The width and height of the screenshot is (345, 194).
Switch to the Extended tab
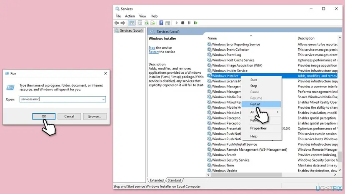click(x=157, y=180)
